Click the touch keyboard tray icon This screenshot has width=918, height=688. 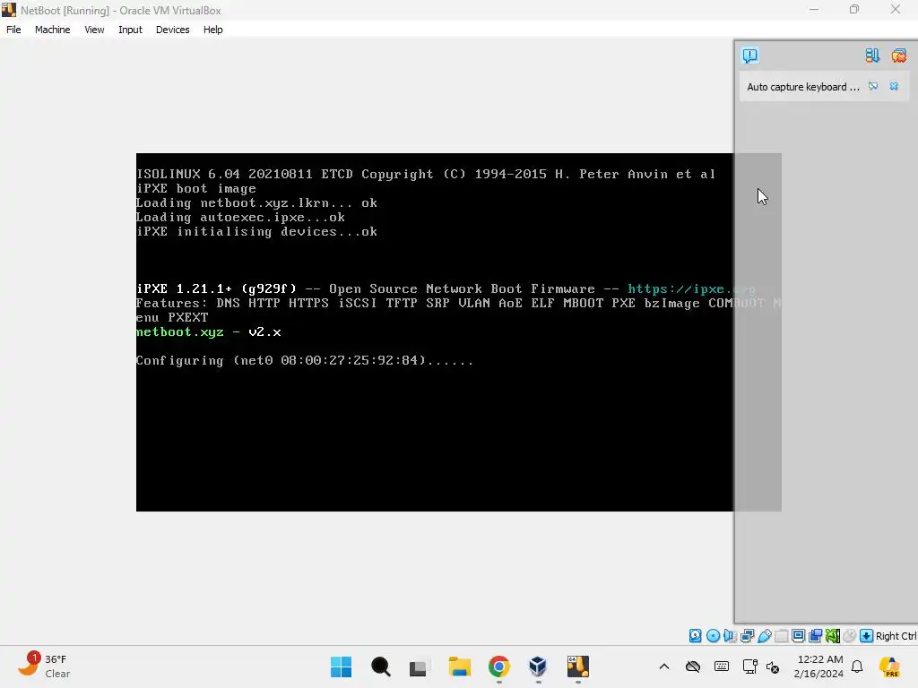(722, 666)
